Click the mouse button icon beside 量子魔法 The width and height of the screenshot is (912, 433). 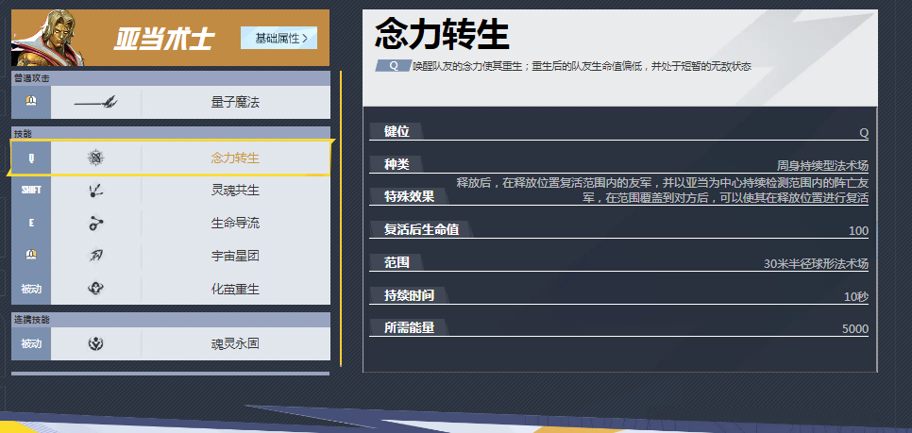click(x=31, y=102)
